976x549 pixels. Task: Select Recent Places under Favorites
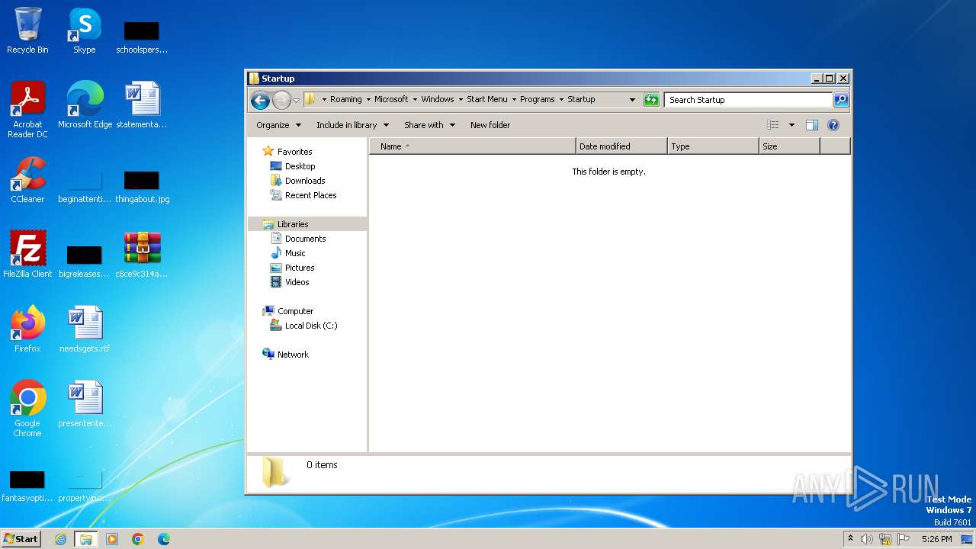pos(310,195)
